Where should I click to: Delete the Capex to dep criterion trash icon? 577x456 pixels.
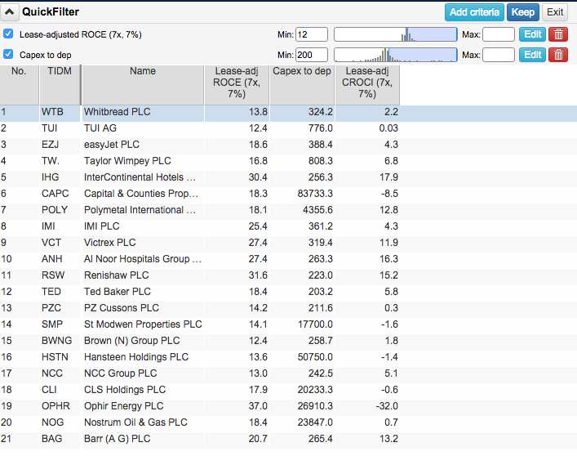pos(558,55)
